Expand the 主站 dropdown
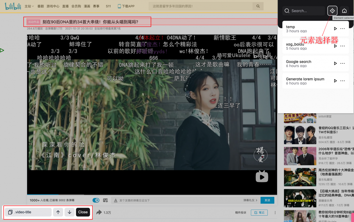Image resolution: width=354 pixels, height=222 pixels. tap(29, 6)
